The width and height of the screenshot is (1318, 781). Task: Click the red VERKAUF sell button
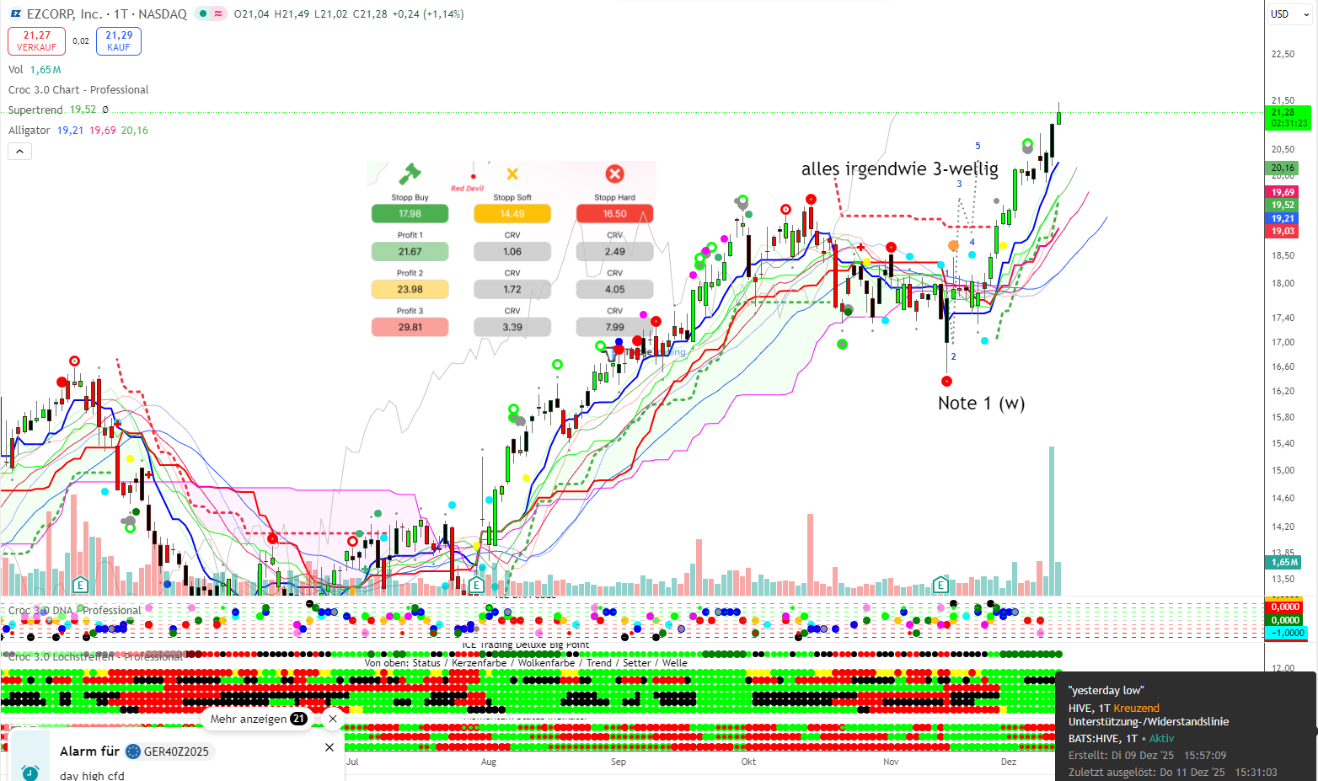(x=36, y=40)
